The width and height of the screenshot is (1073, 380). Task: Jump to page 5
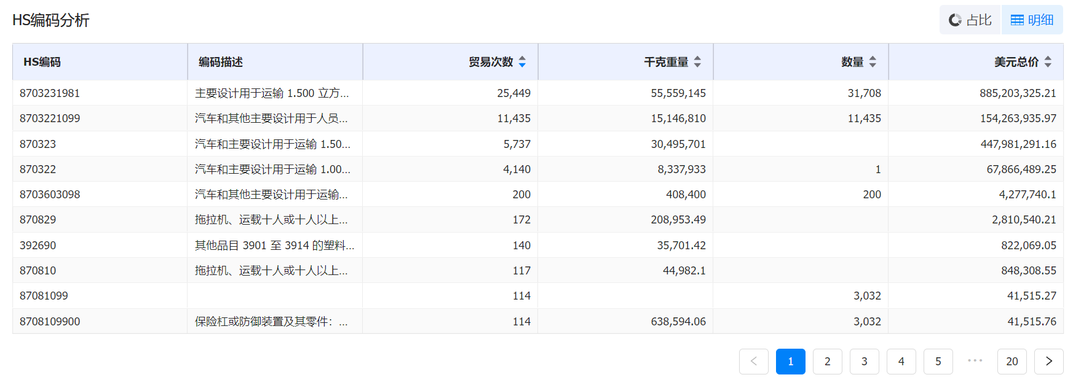(x=938, y=362)
